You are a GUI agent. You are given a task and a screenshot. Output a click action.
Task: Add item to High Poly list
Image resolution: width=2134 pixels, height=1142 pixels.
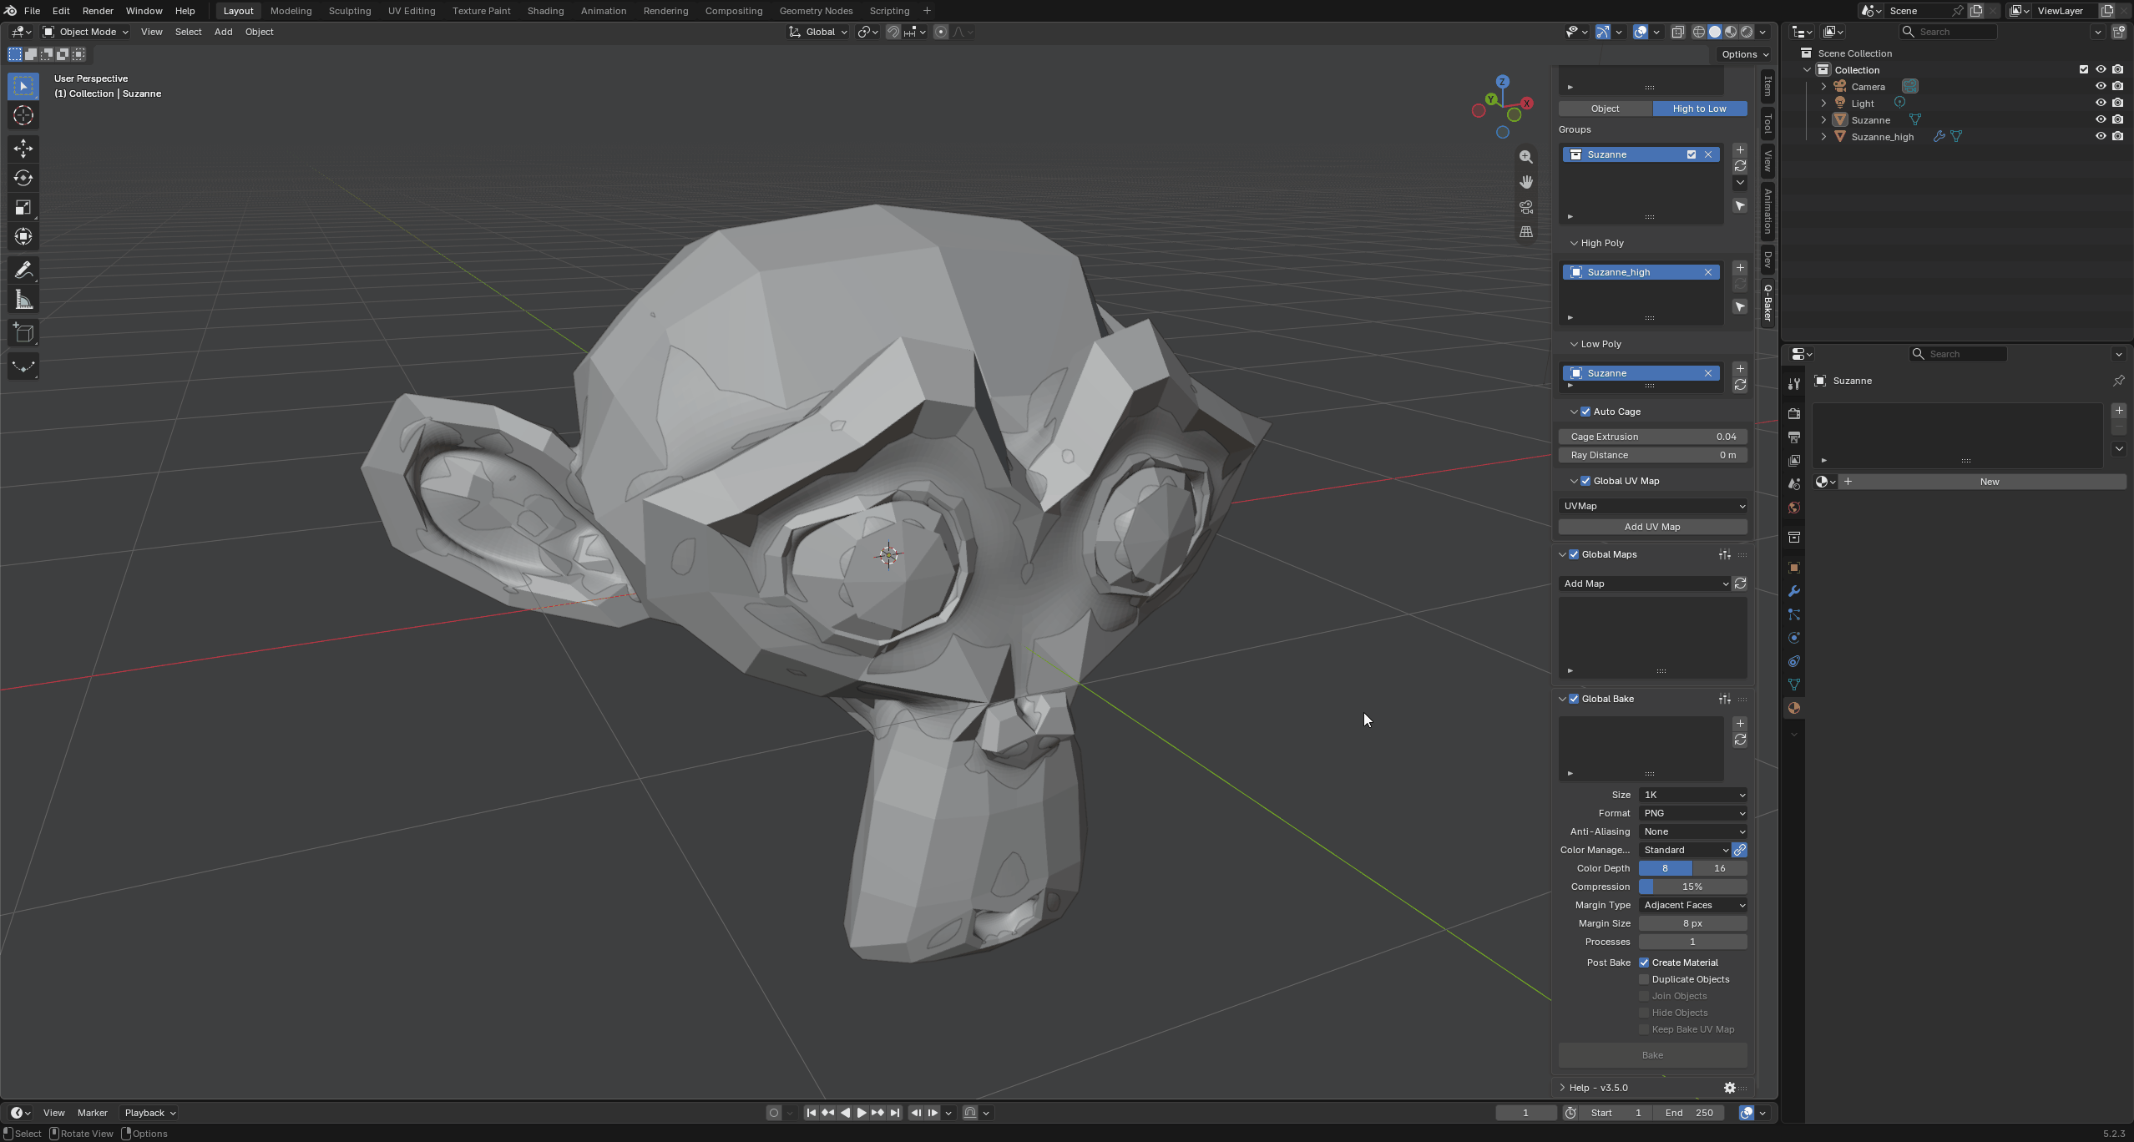coord(1740,268)
